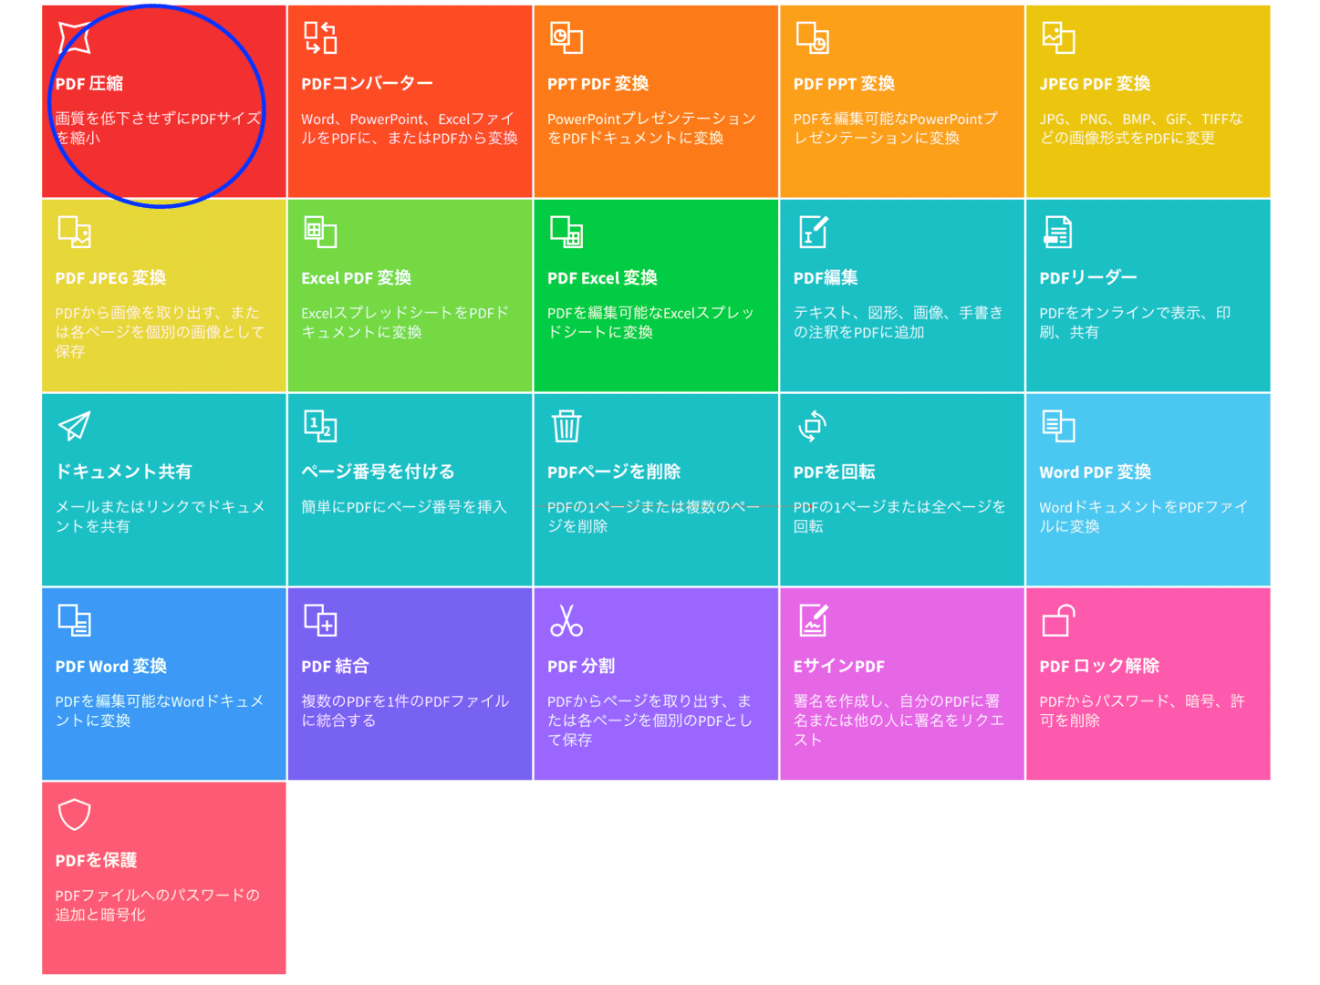Click description 画質を低下させずにPDFサイズを縮小
This screenshot has height=985, width=1320.
(x=158, y=129)
